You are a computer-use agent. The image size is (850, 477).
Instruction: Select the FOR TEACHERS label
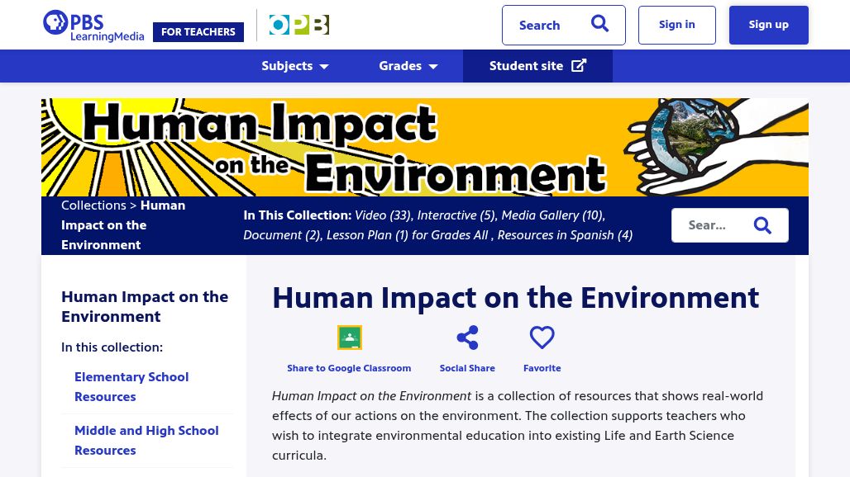198,32
